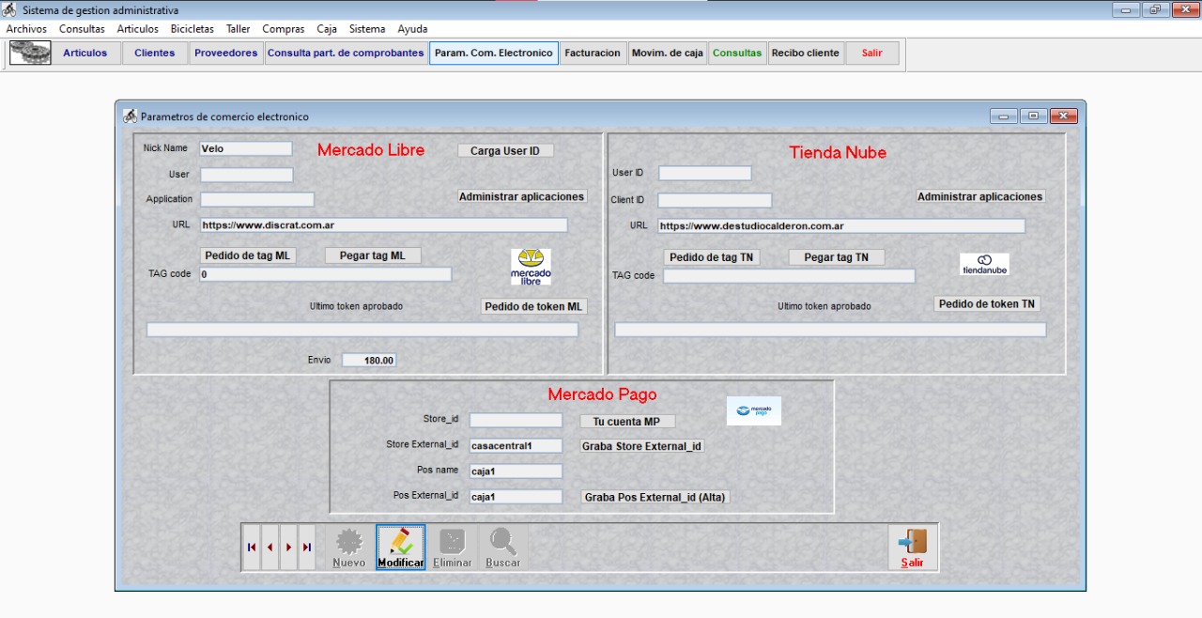This screenshot has width=1202, height=618.
Task: Open Consulta part. de comprobantes
Action: (346, 53)
